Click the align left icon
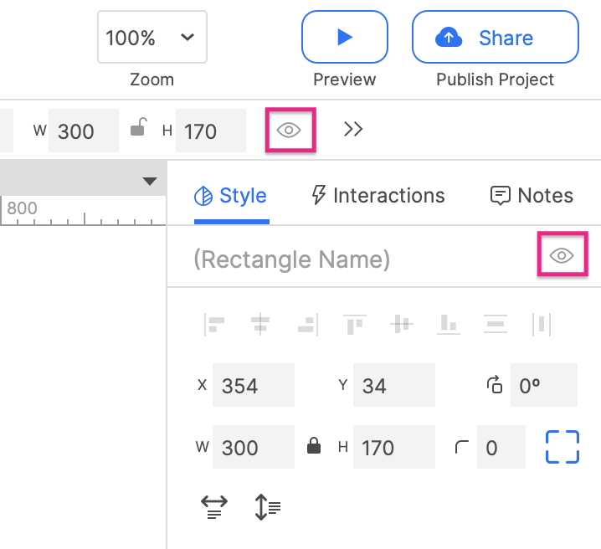 point(215,324)
